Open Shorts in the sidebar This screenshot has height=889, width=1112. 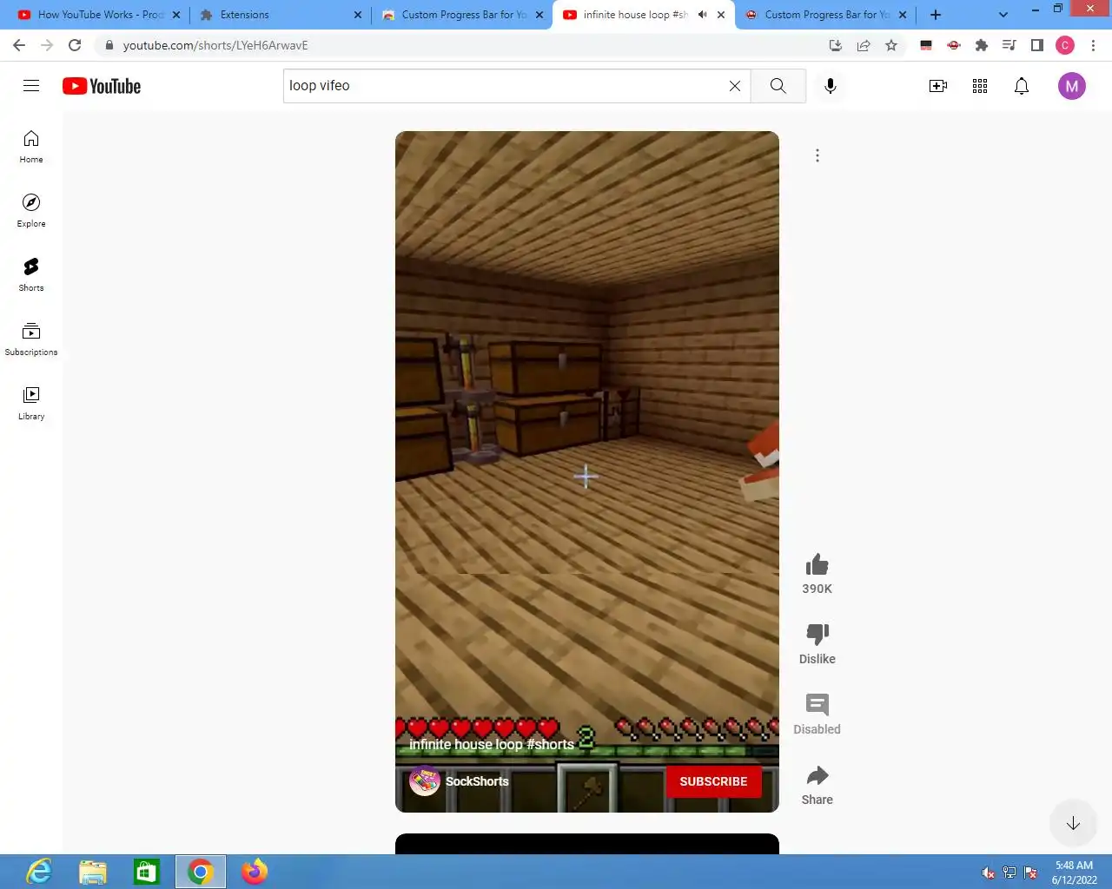(x=31, y=275)
